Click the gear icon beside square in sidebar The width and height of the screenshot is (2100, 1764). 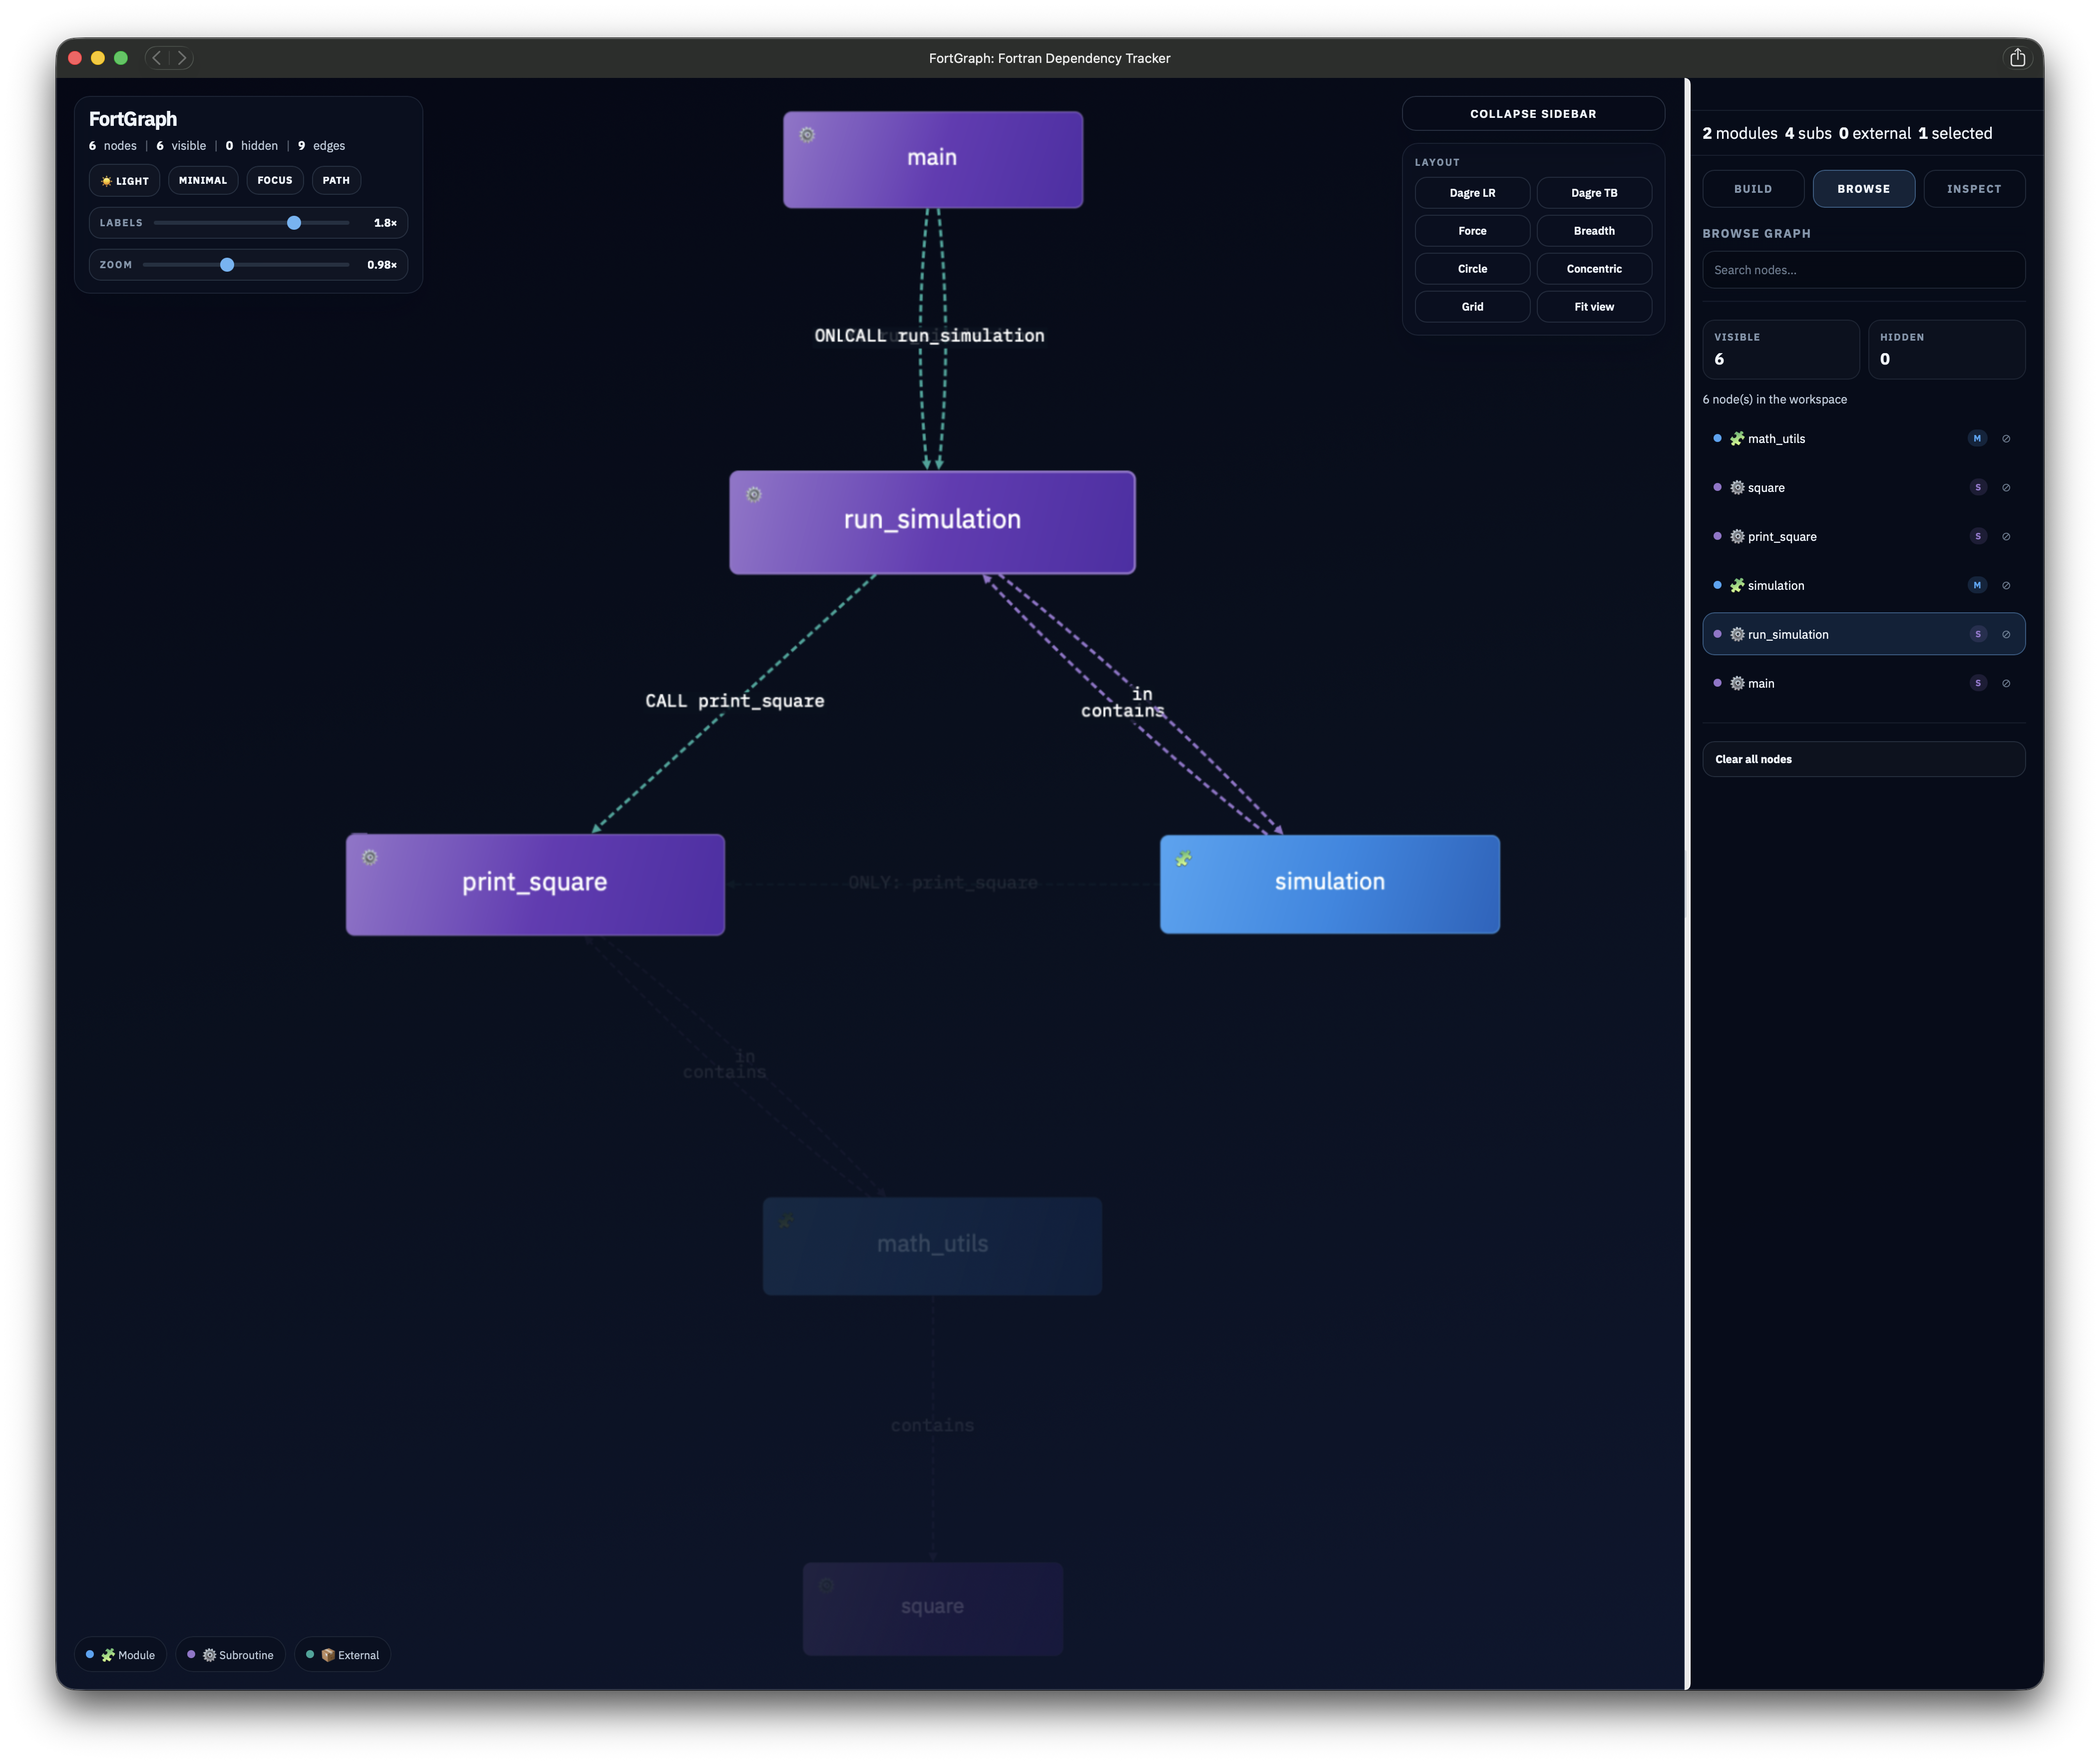point(1737,487)
